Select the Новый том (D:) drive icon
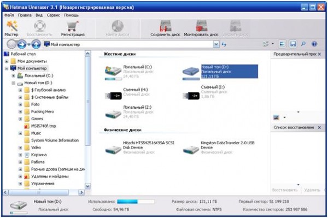328x218 pixels. [191, 73]
